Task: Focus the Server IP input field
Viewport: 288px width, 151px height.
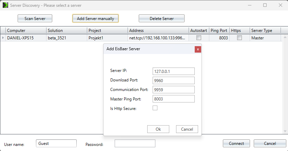Action: (174, 71)
